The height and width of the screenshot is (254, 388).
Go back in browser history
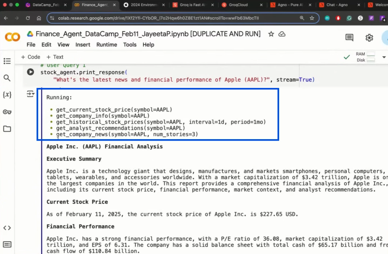(6, 18)
